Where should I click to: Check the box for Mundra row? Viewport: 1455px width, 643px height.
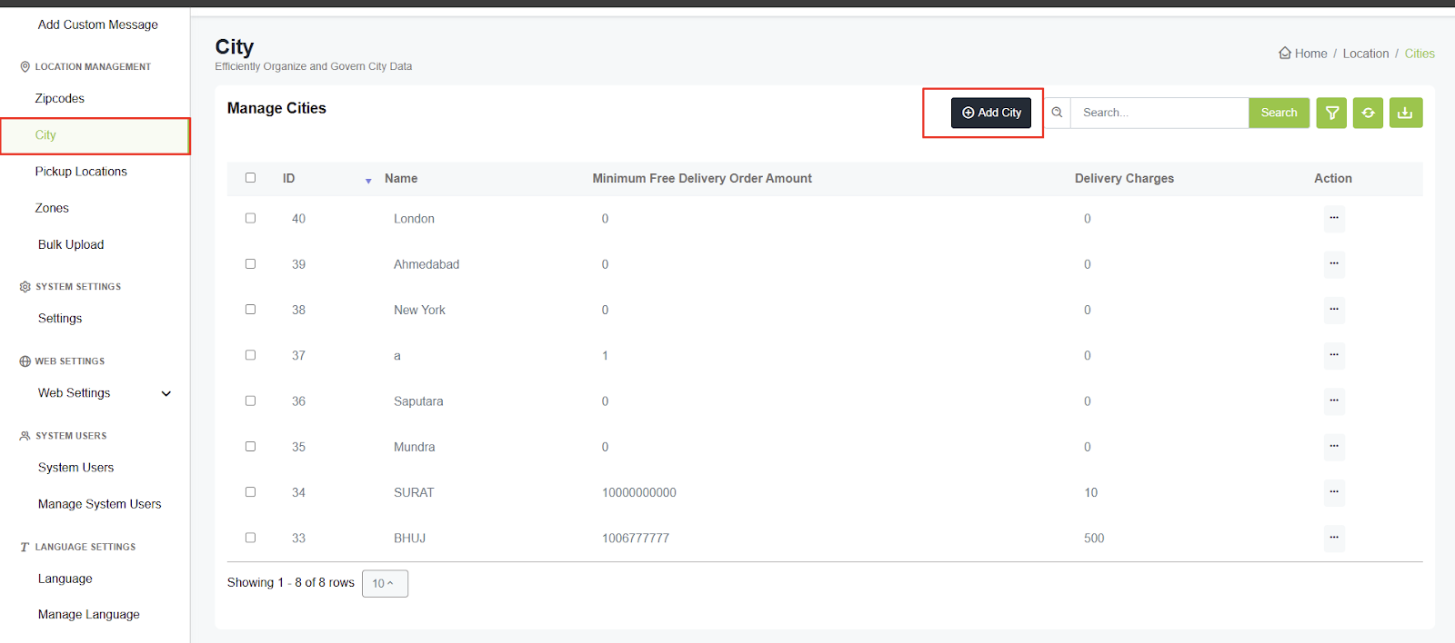250,446
